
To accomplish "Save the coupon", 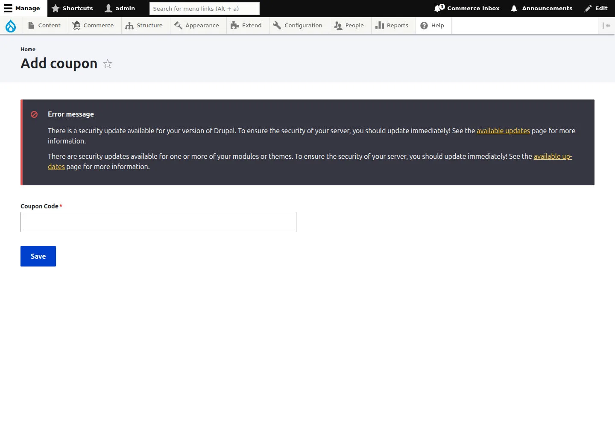I will [38, 256].
